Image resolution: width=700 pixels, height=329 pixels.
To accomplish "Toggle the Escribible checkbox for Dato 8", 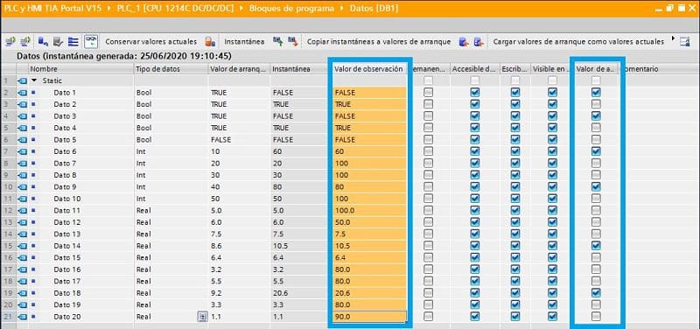I will [515, 175].
